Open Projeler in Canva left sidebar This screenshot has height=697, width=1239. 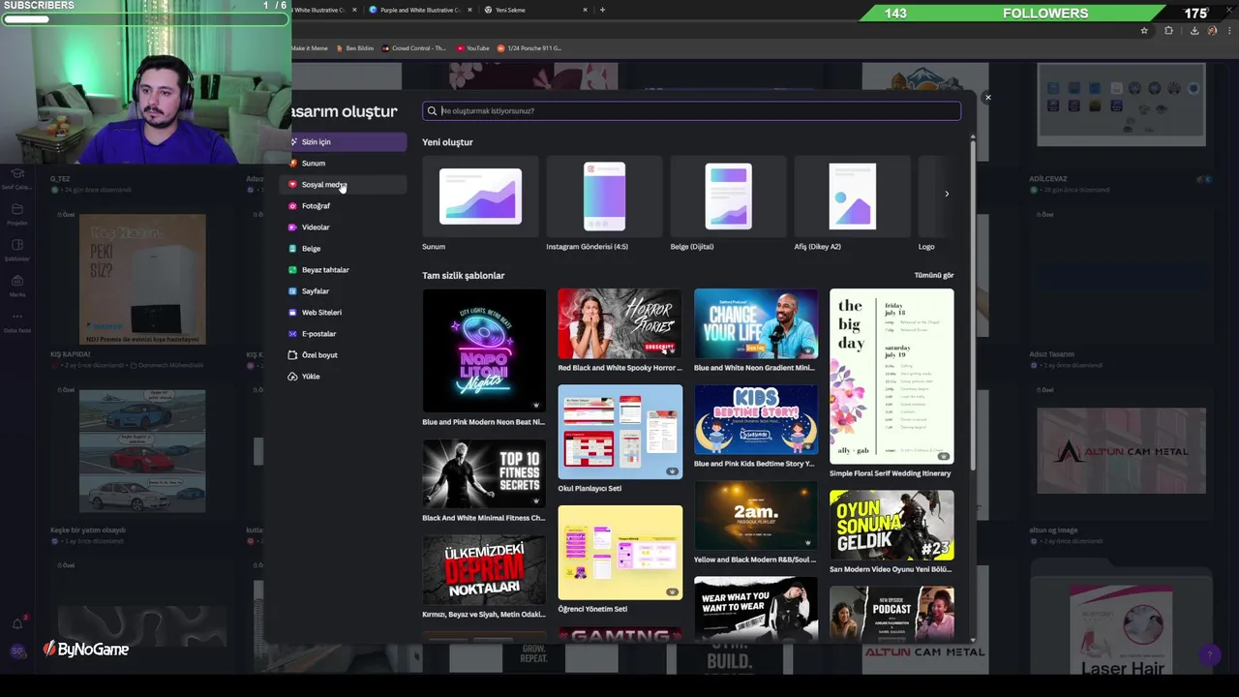tap(17, 214)
